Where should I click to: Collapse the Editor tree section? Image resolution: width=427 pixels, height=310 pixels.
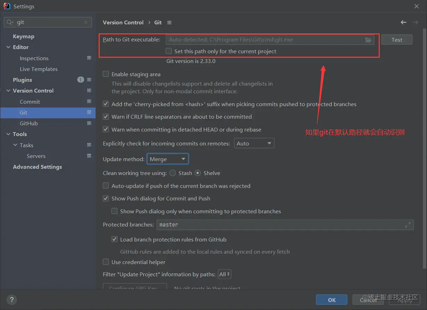[x=8, y=47]
